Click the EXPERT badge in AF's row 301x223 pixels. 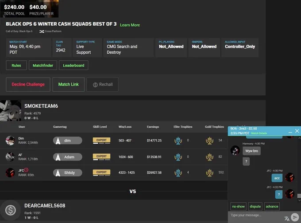click(101, 156)
